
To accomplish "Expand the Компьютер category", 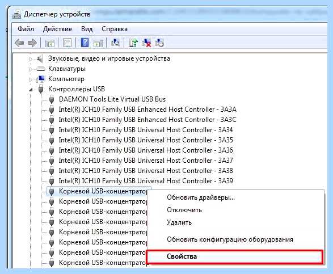I will (x=31, y=79).
